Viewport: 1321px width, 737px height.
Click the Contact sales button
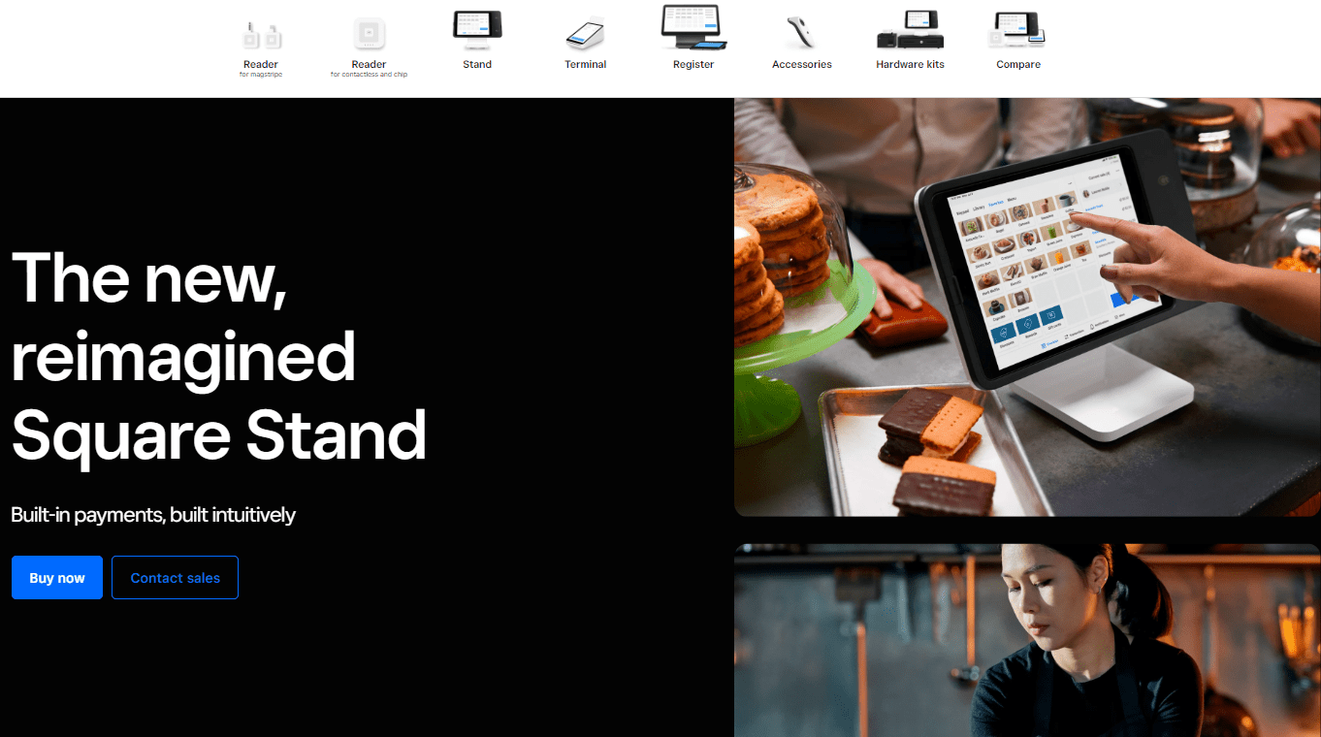(175, 578)
